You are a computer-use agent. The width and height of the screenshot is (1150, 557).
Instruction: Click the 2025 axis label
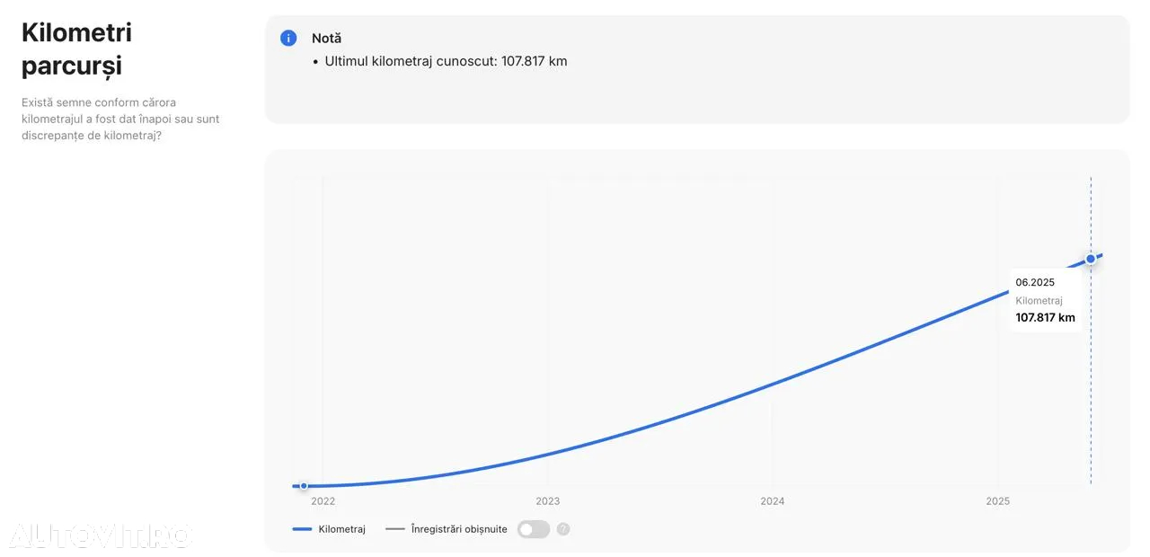pos(997,501)
